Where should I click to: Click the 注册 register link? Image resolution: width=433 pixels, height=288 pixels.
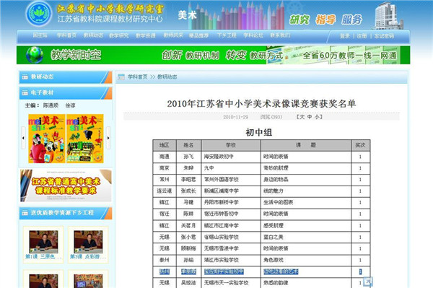click(362, 36)
